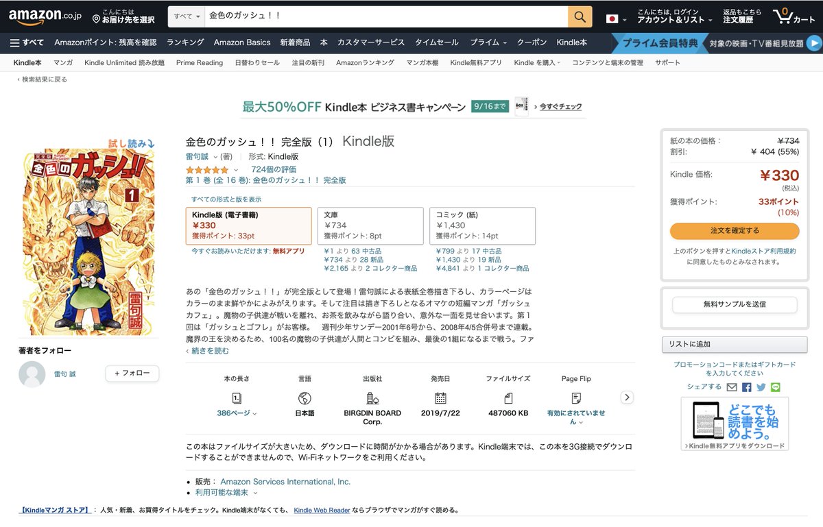823x527 pixels.
Task: Share via the email envelope icon
Action: pyautogui.click(x=732, y=387)
